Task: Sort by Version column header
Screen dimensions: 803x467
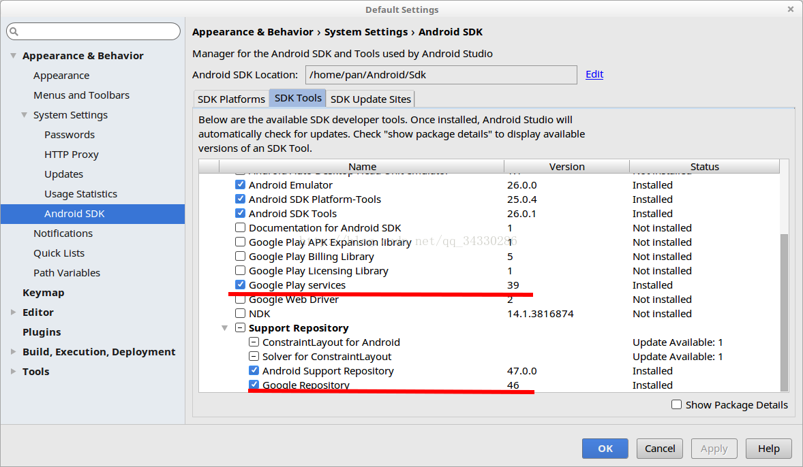Action: click(566, 166)
